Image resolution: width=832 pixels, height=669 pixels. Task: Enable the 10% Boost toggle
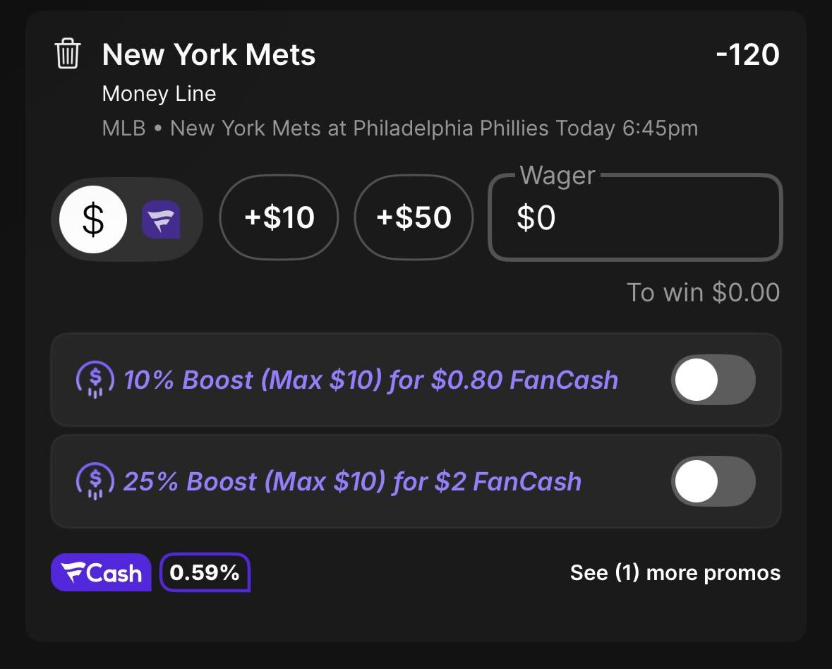coord(713,380)
